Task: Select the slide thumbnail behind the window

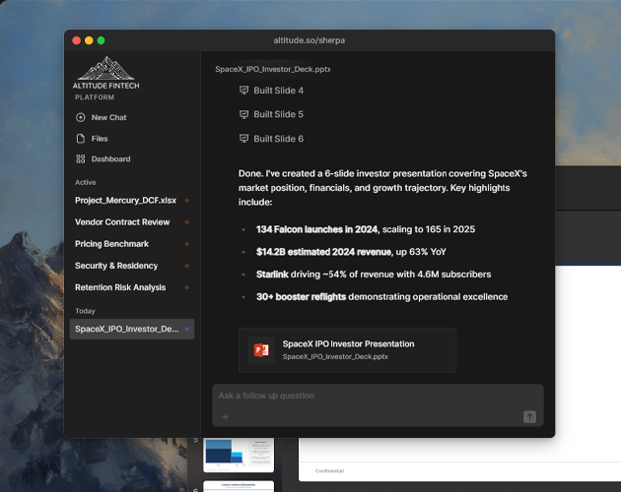Action: click(x=238, y=454)
